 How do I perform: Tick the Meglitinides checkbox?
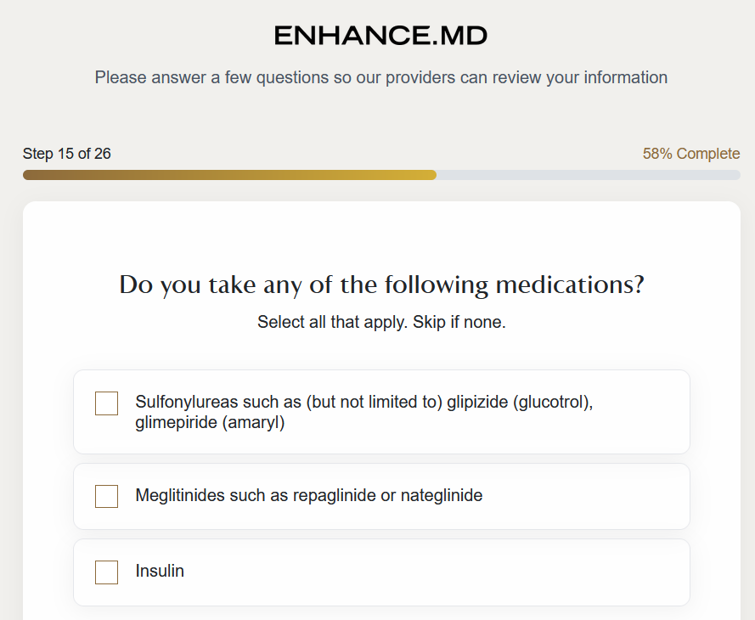pos(107,496)
